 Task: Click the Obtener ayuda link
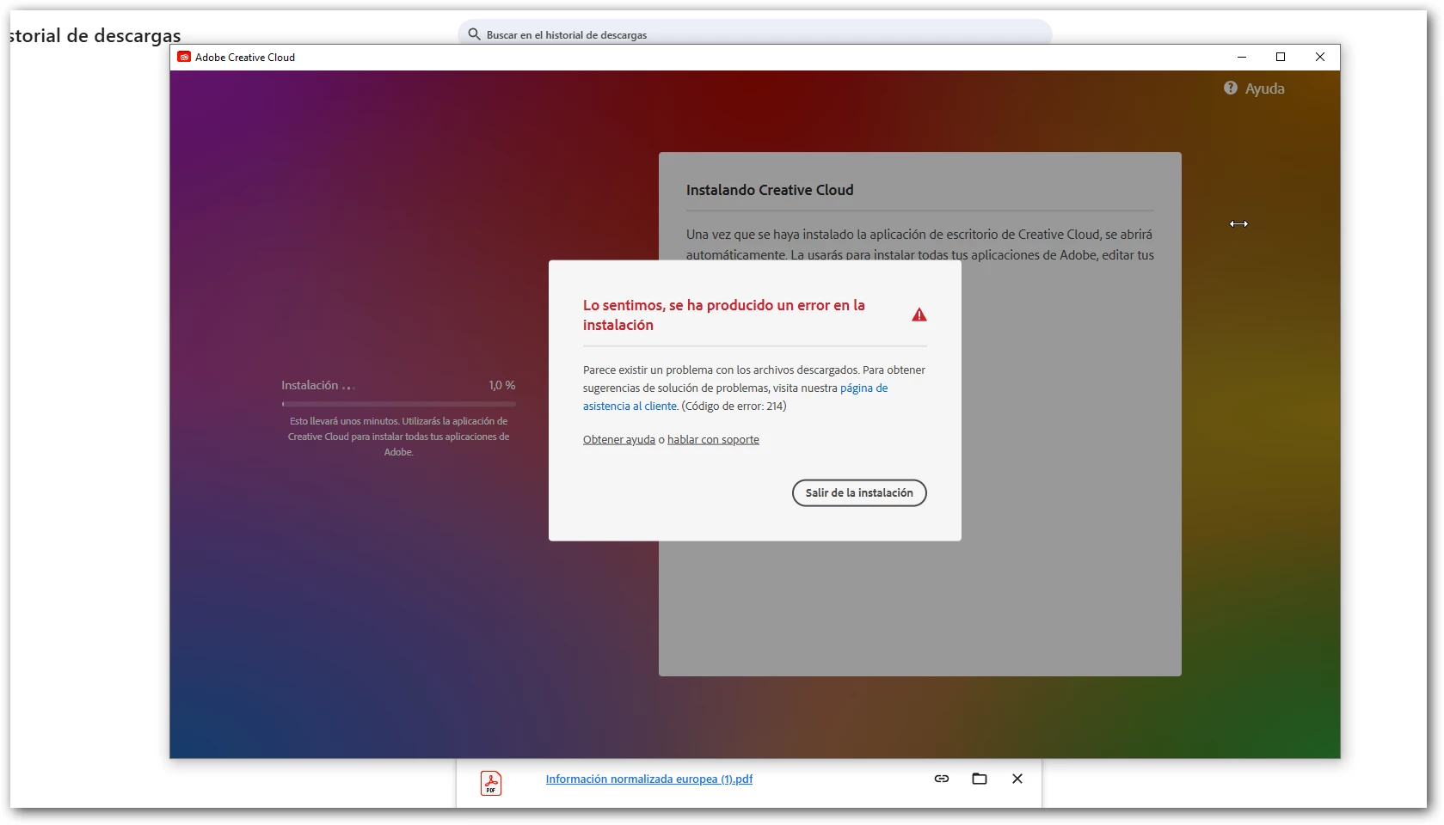pos(619,439)
